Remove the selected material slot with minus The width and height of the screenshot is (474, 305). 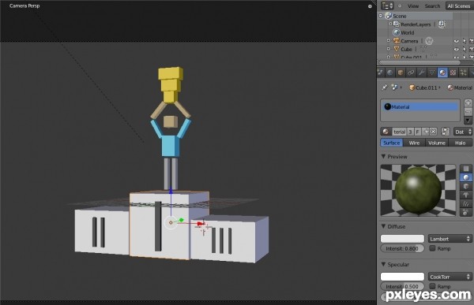[468, 112]
